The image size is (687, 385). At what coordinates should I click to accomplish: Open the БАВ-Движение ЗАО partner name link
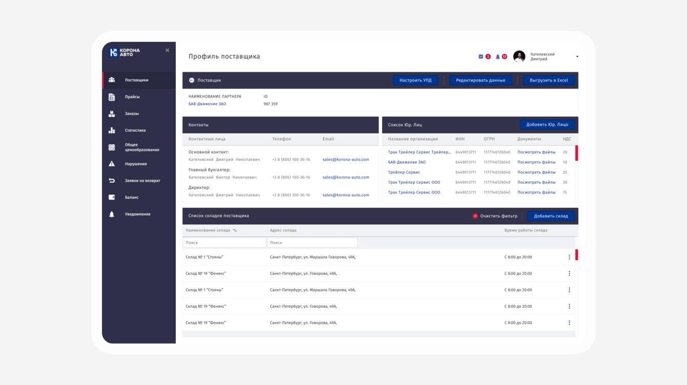click(207, 104)
